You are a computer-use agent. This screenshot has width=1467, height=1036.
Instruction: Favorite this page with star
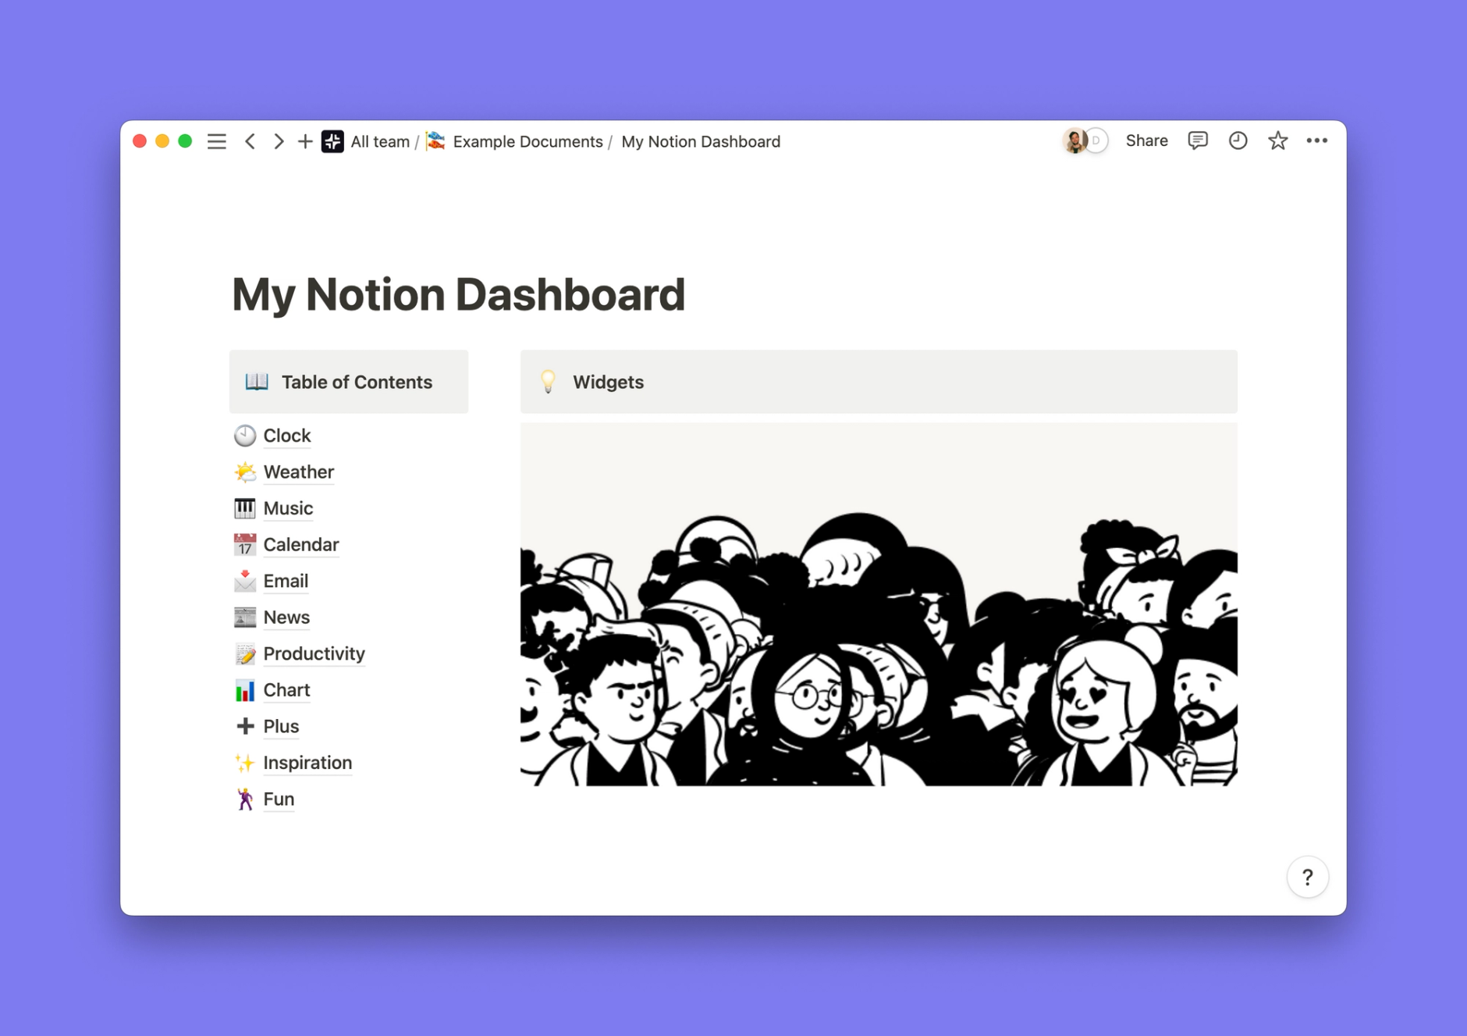(x=1277, y=141)
